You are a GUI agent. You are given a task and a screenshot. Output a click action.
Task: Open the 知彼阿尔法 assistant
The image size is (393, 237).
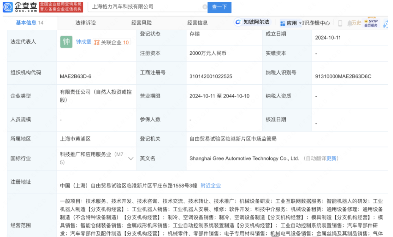click(252, 22)
